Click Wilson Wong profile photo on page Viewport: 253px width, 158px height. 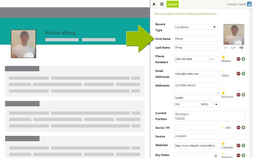pos(23,44)
